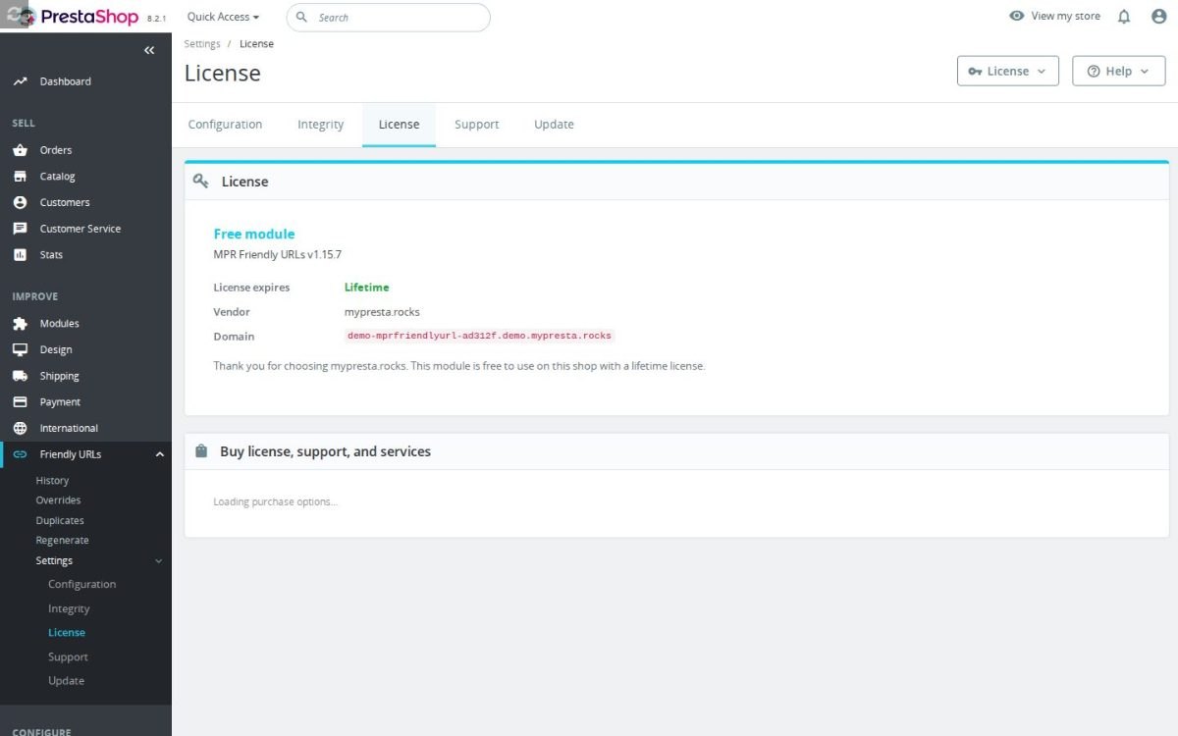
Task: Open Customer Service menu item
Action: (80, 229)
